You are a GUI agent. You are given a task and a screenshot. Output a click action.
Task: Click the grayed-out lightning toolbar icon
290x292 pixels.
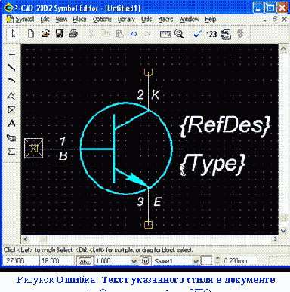tap(241, 34)
